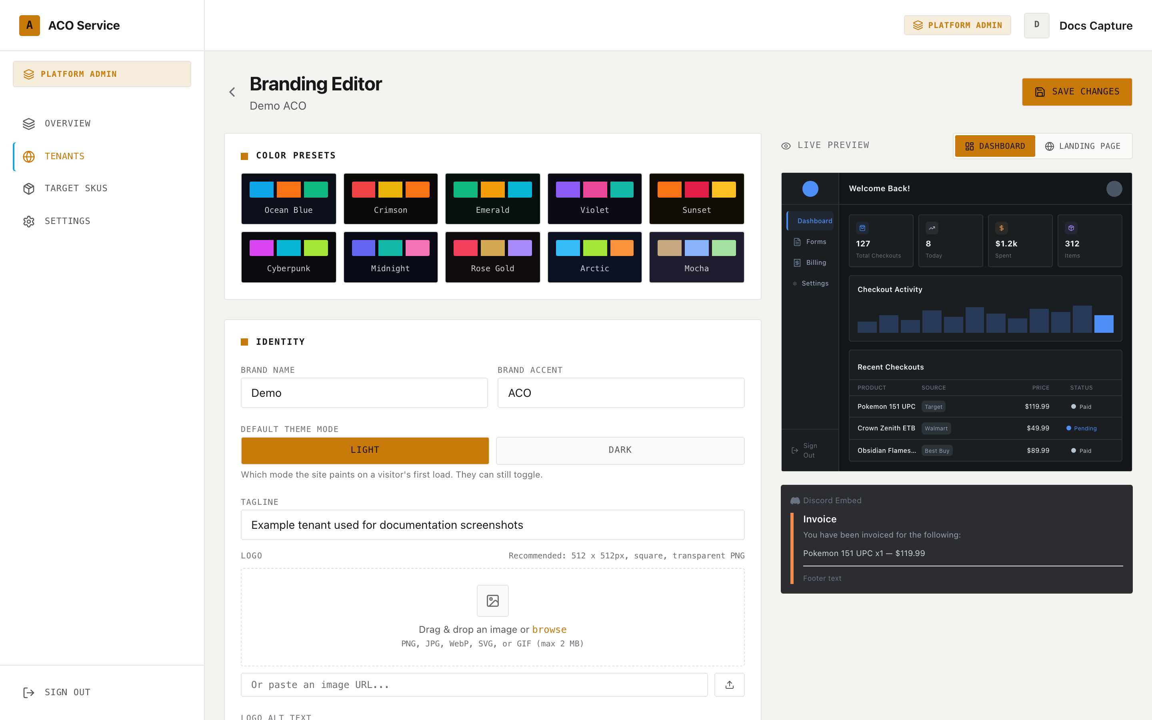
Task: Click the Sign Out arrow icon
Action: (29, 692)
